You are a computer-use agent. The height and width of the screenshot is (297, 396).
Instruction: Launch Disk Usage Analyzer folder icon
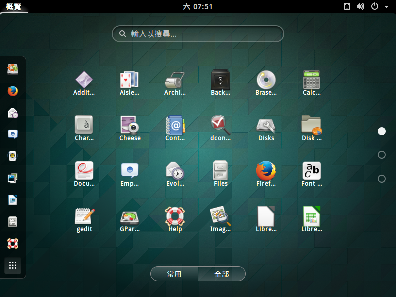click(312, 125)
